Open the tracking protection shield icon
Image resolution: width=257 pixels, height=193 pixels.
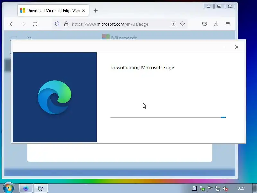(57, 24)
